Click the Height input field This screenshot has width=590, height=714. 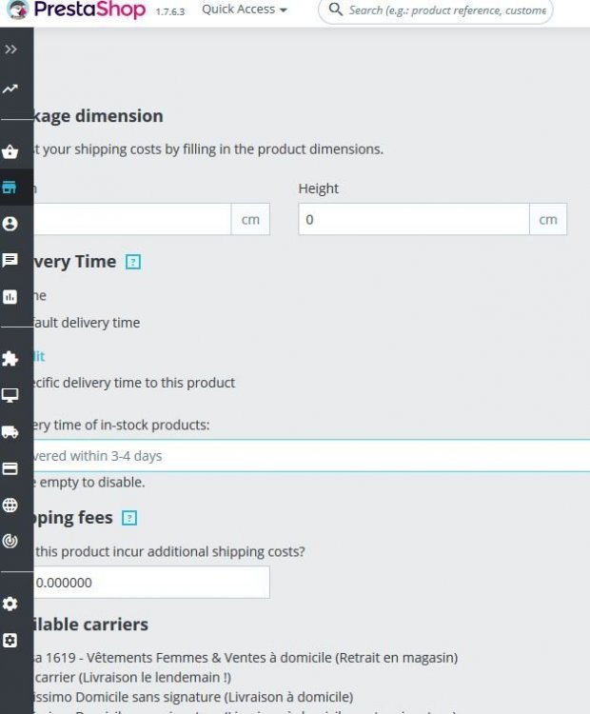pyautogui.click(x=414, y=219)
